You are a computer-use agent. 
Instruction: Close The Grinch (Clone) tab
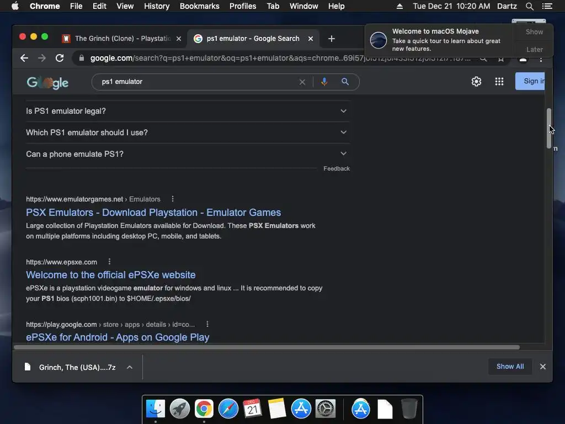(x=179, y=39)
